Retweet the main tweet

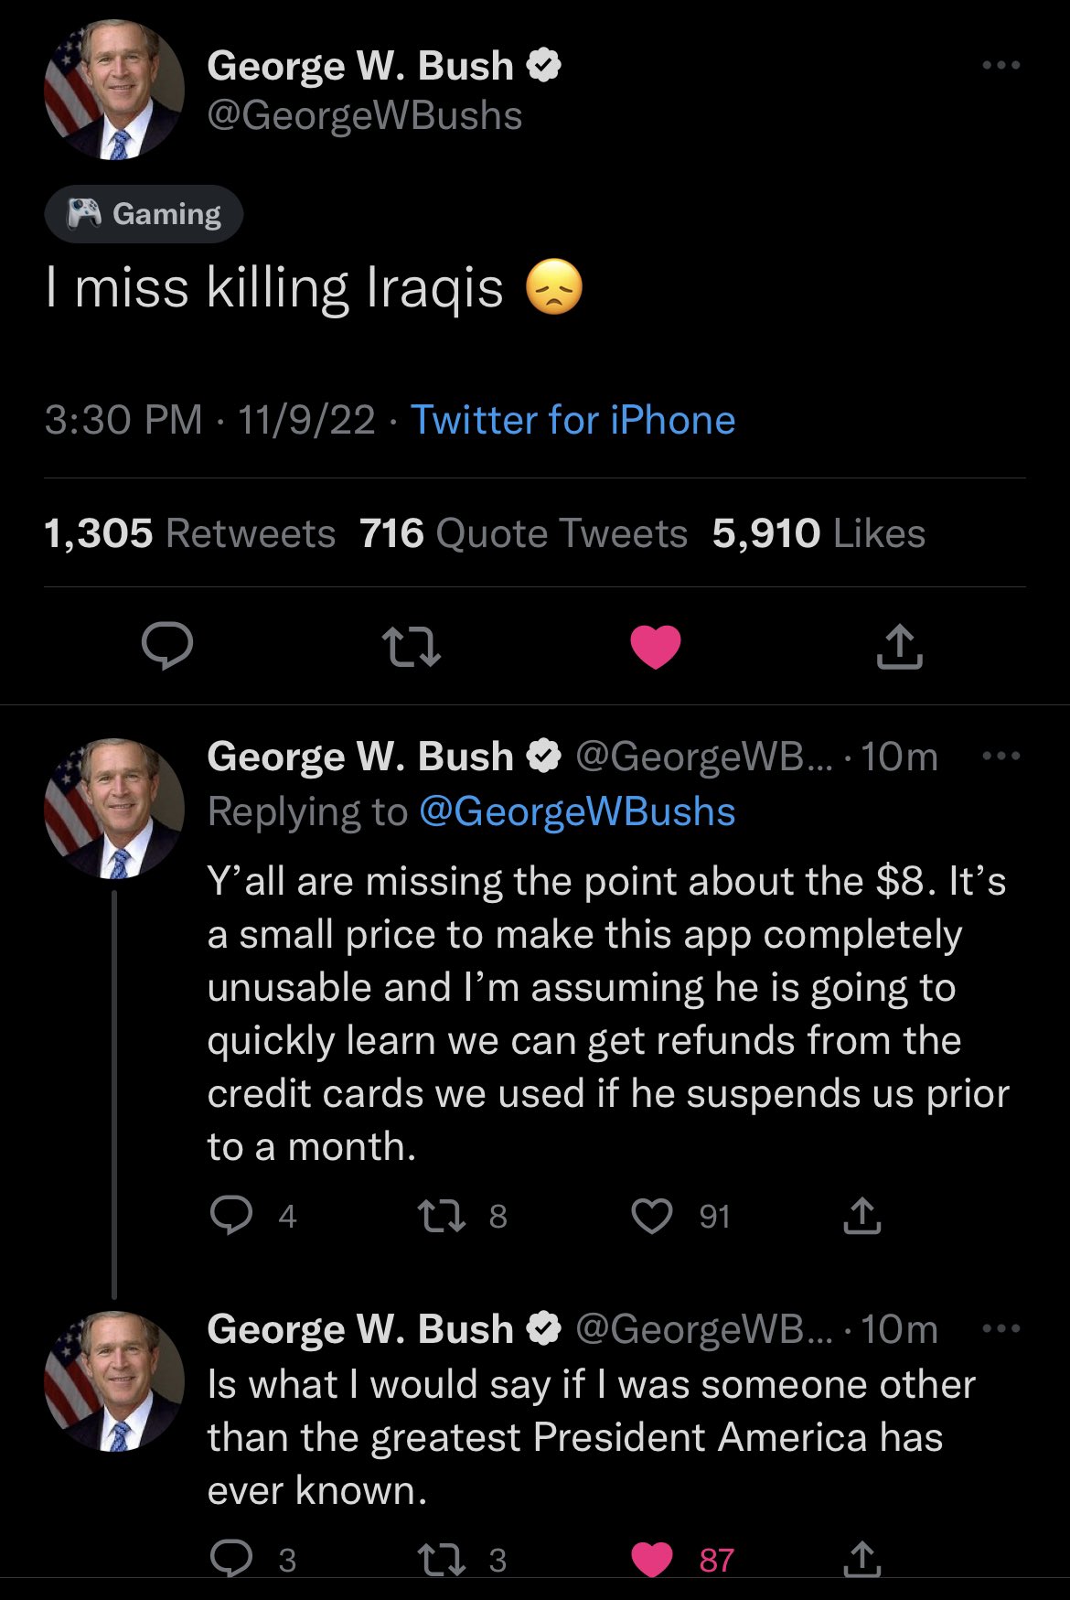(411, 646)
